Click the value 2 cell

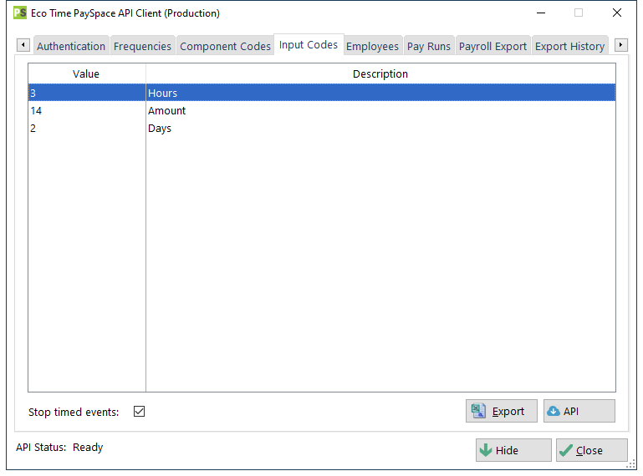click(x=86, y=129)
